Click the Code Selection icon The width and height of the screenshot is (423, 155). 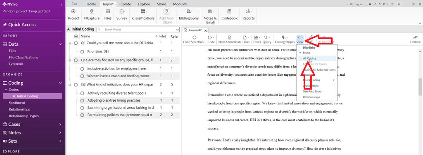pos(194,37)
